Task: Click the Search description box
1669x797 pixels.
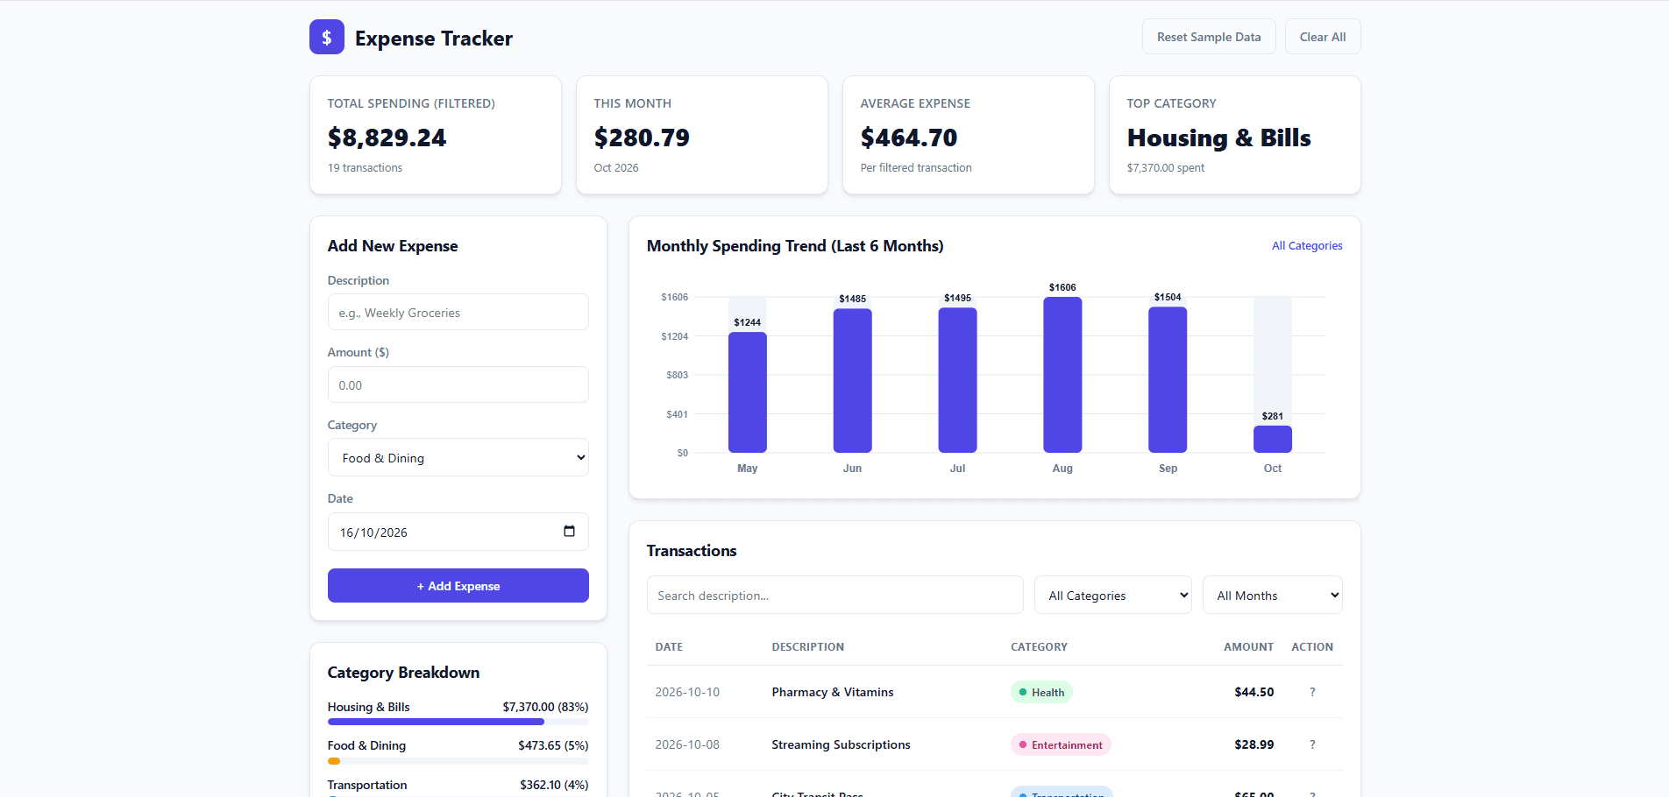Action: (x=835, y=595)
